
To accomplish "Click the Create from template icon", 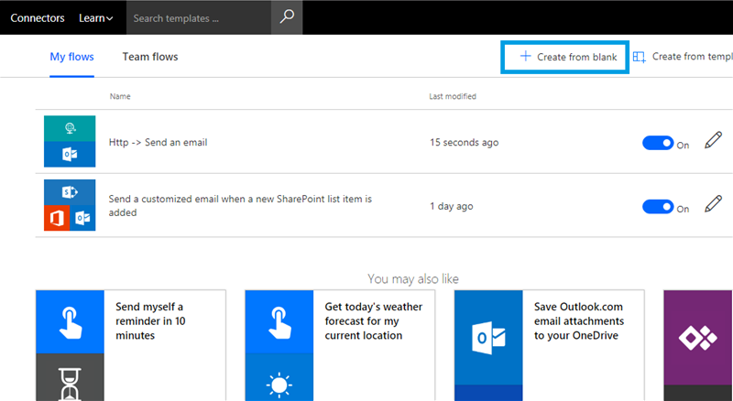I will point(640,57).
